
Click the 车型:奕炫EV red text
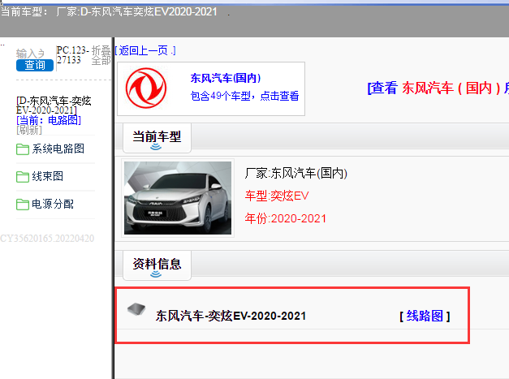pyautogui.click(x=277, y=196)
